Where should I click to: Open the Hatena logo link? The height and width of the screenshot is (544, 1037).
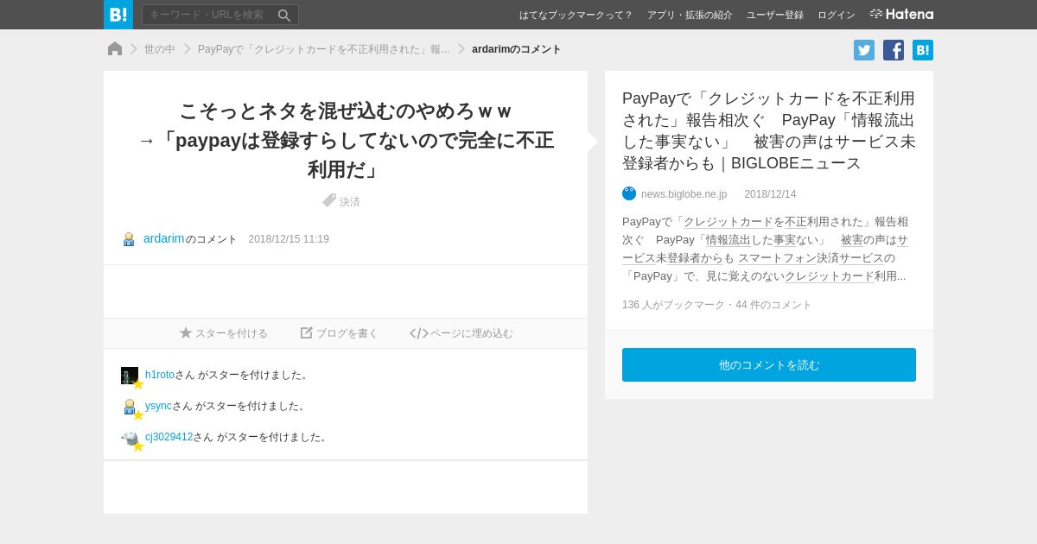click(901, 14)
